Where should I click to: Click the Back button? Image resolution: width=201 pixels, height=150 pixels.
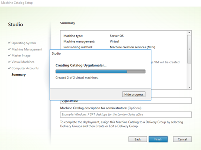138,139
